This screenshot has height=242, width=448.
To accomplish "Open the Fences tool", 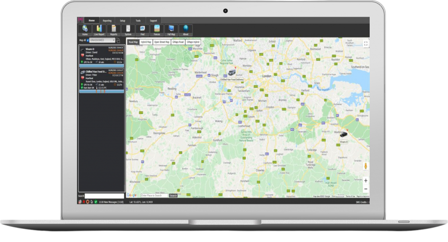I will 157,30.
